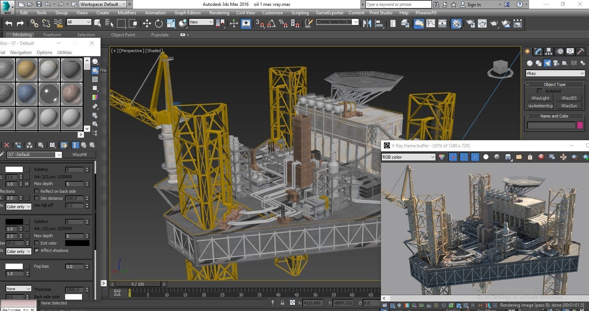Activate the Select Object tool
589x311 pixels.
coord(98,23)
